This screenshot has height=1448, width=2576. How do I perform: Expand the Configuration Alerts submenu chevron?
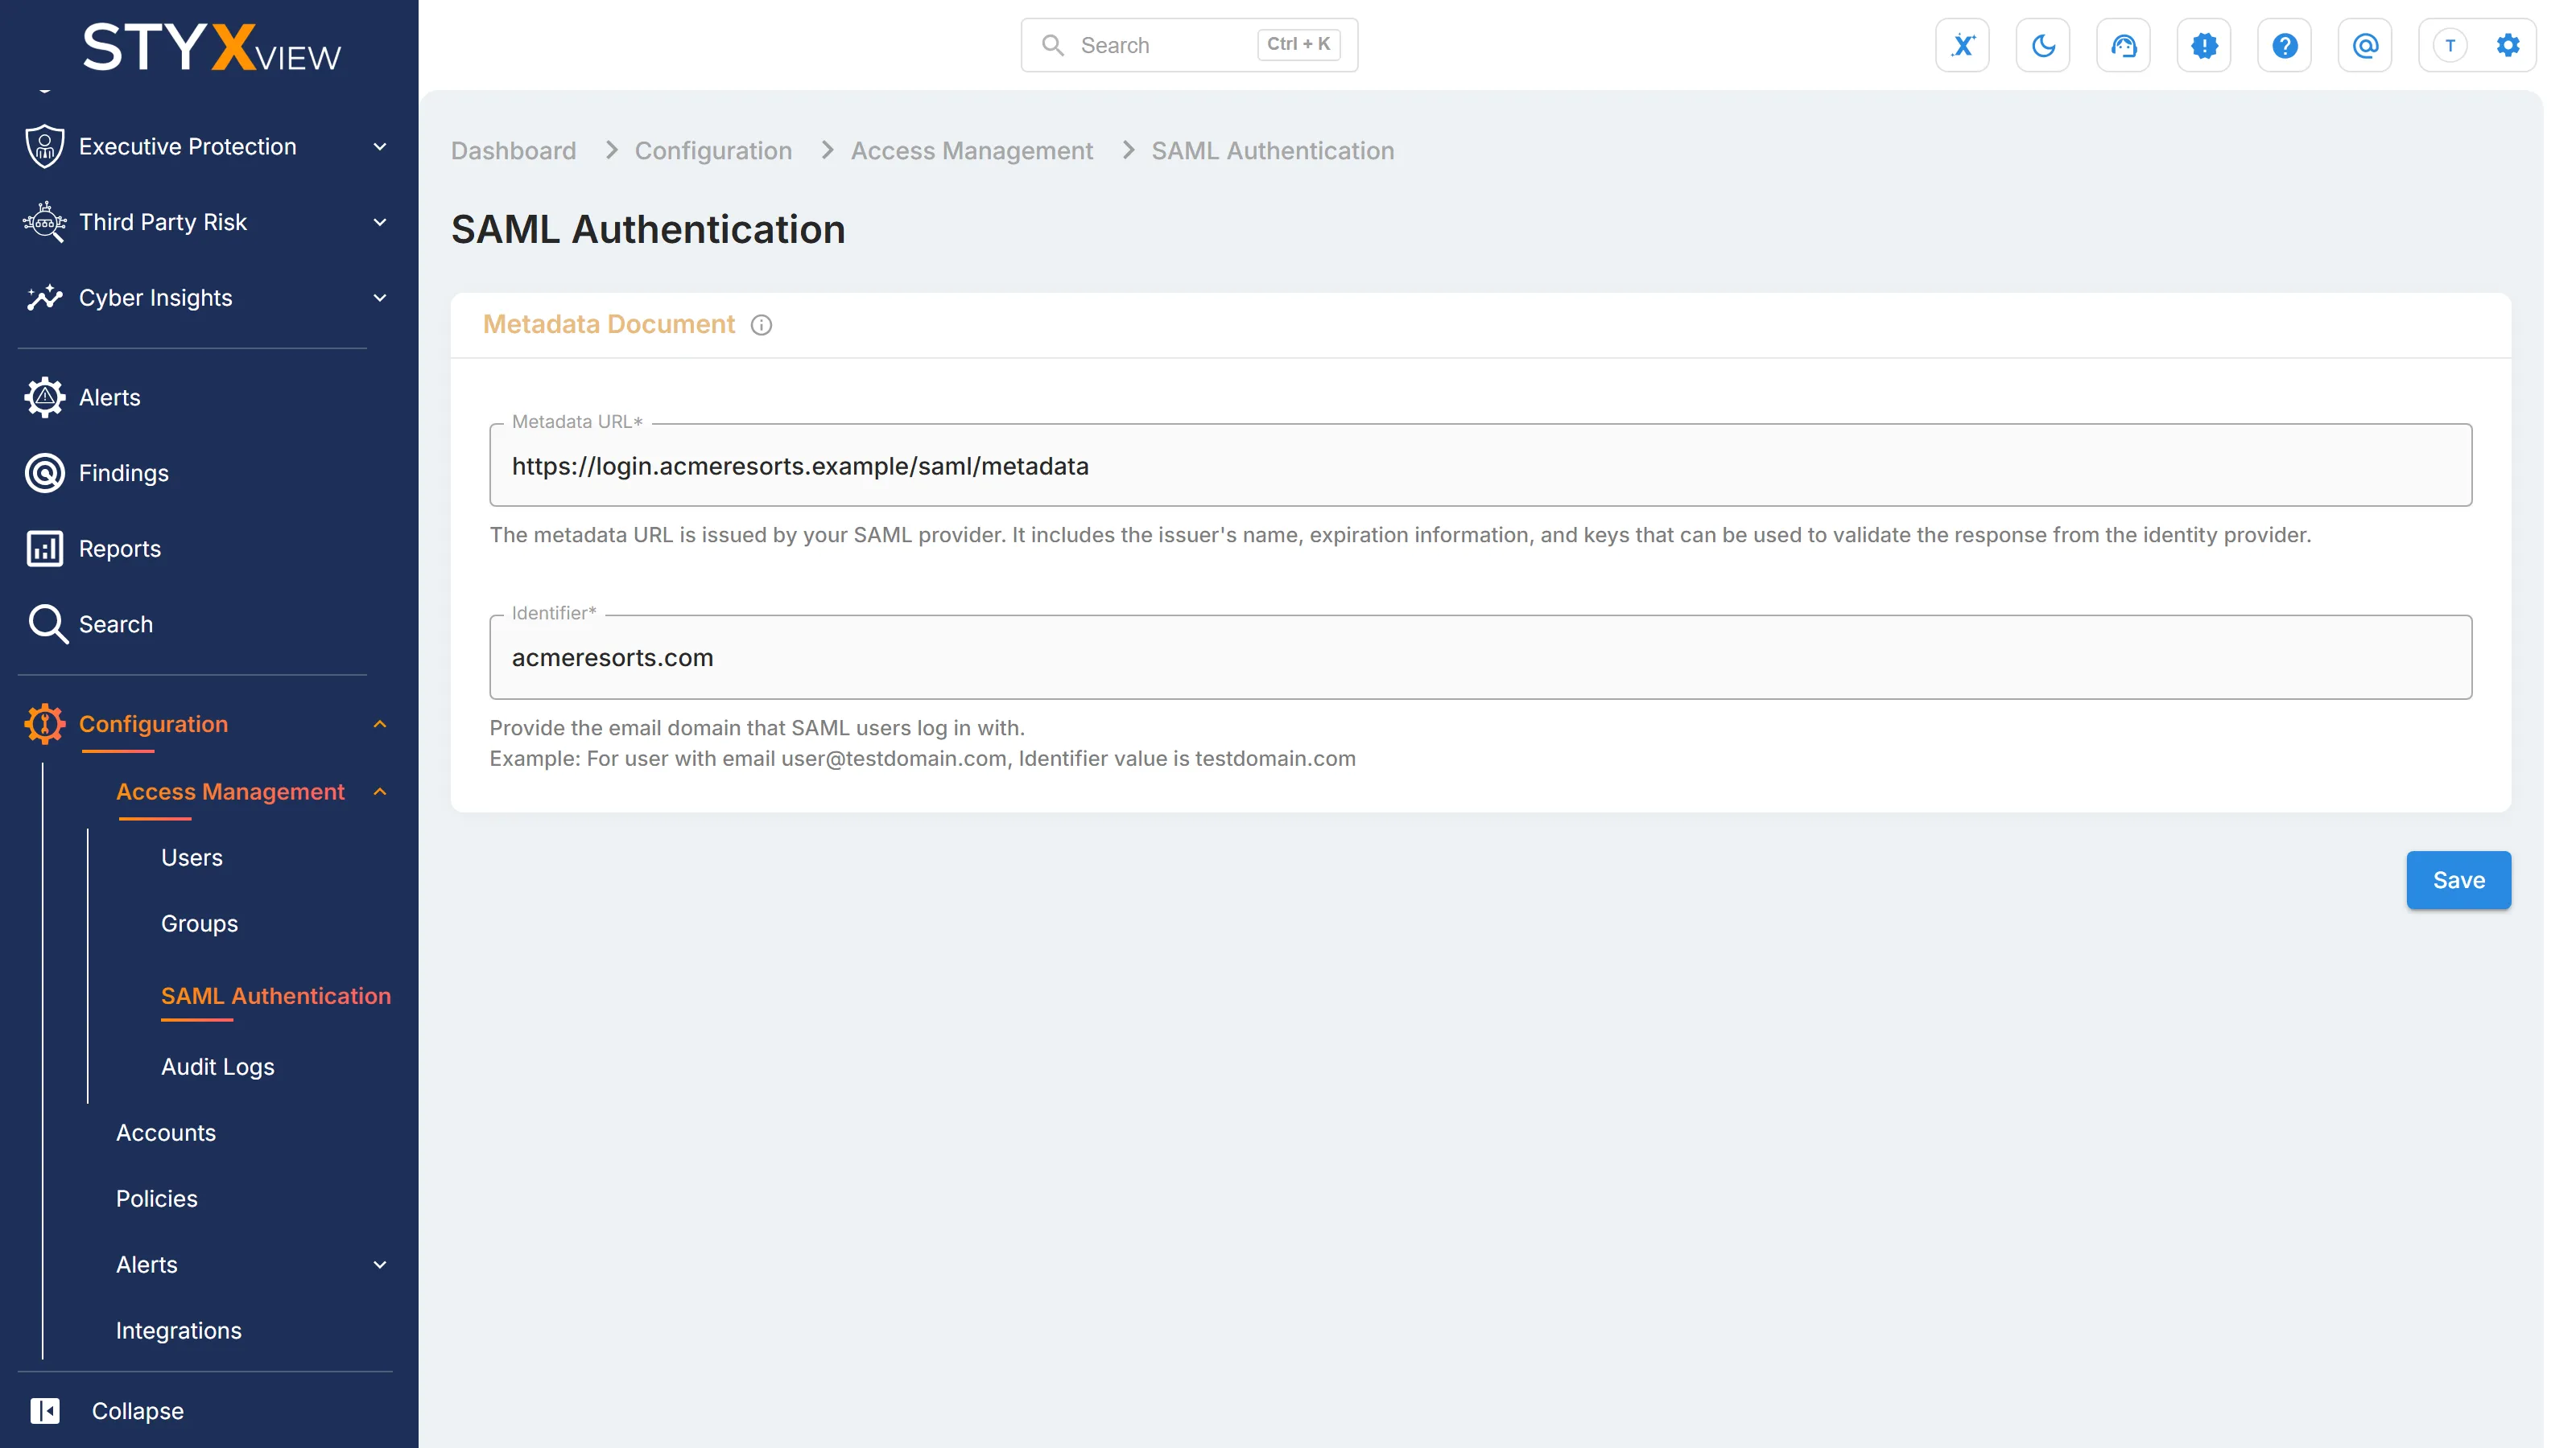(380, 1265)
